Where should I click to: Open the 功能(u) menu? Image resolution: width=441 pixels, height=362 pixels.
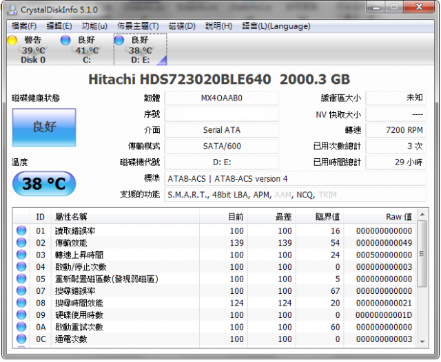pos(94,26)
